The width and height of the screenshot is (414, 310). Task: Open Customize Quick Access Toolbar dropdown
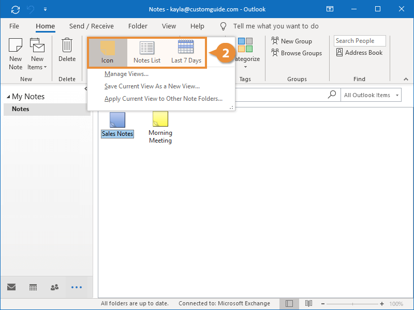tap(46, 9)
